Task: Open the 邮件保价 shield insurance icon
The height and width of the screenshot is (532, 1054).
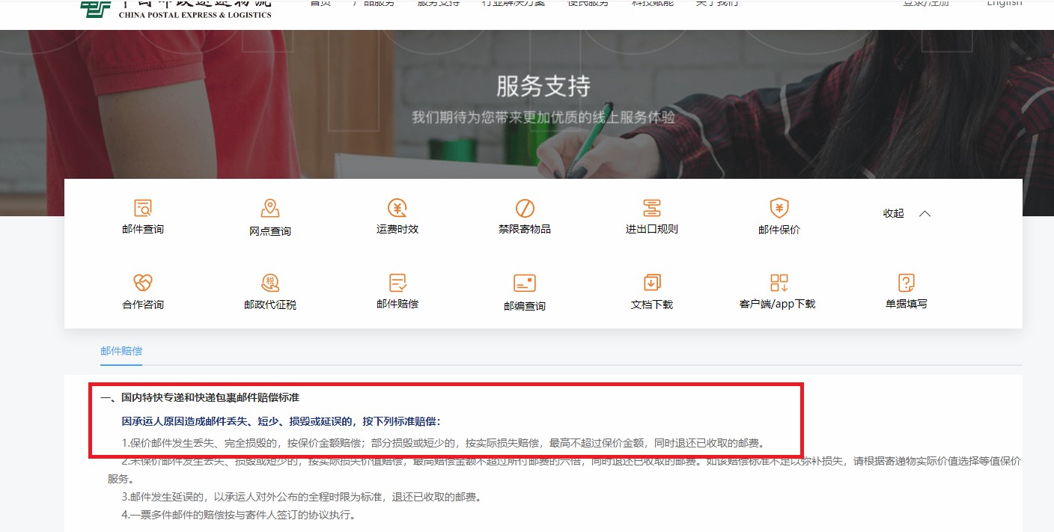Action: [779, 208]
